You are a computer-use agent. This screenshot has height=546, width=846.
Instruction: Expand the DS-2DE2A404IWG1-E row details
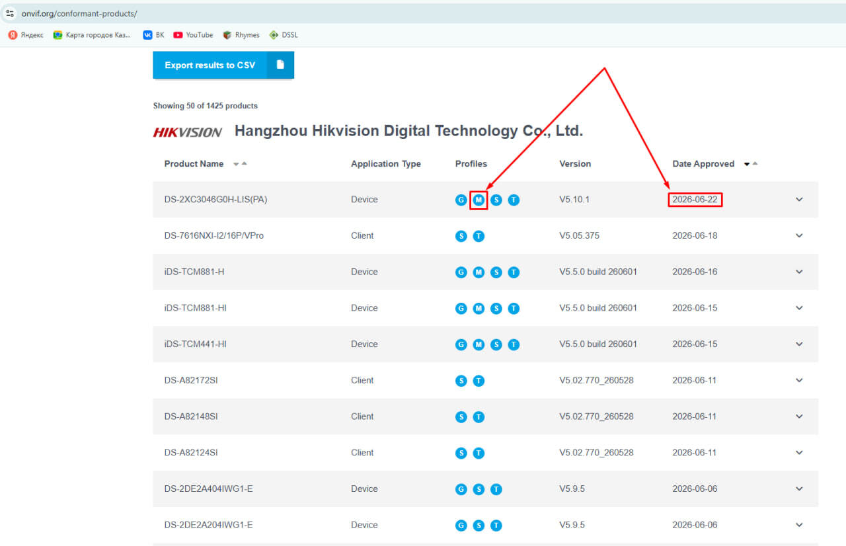pos(799,489)
